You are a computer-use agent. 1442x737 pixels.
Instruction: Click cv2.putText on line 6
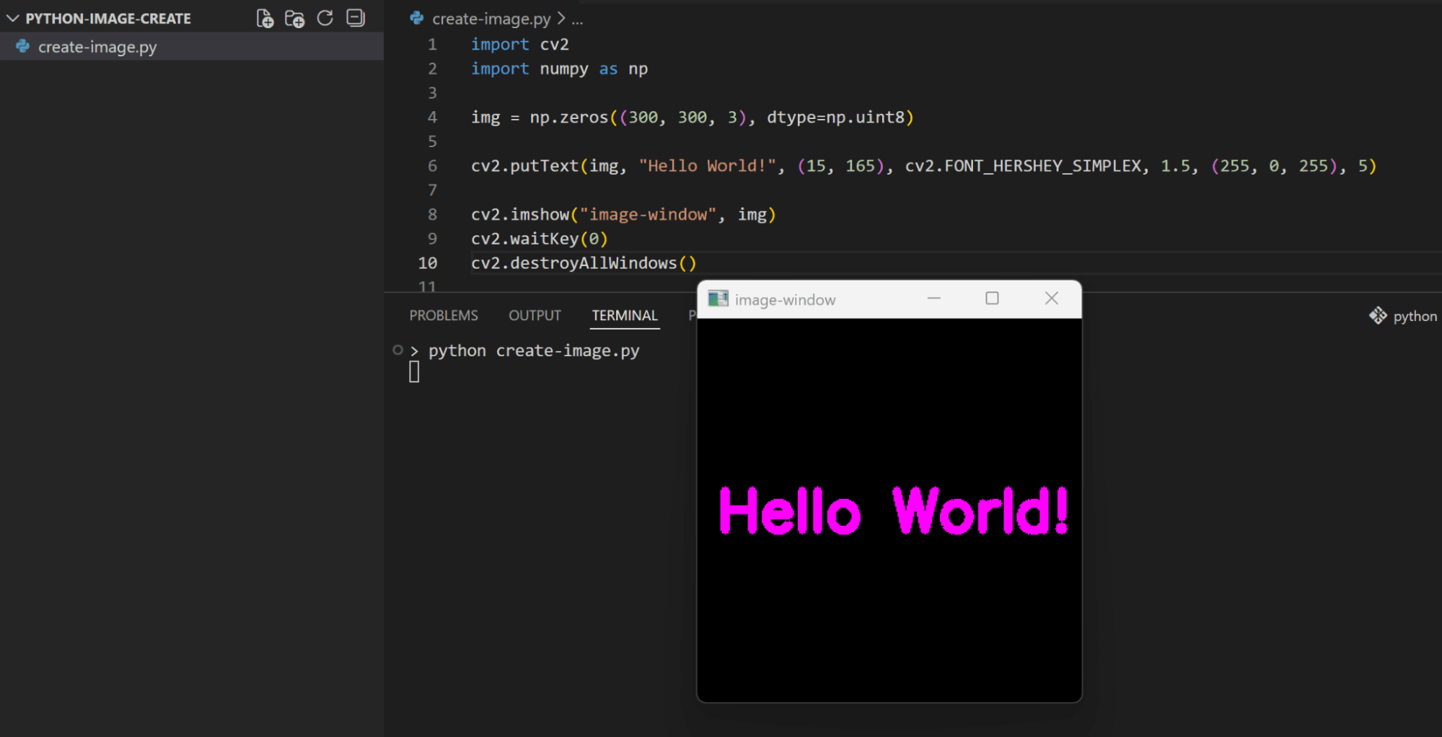pyautogui.click(x=524, y=166)
